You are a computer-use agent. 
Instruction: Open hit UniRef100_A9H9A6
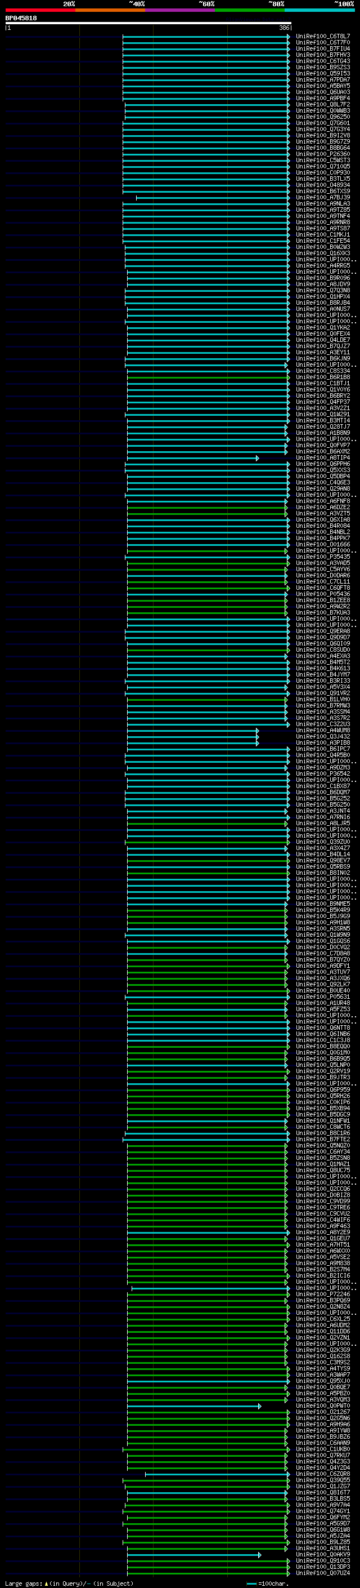[x=323, y=1425]
